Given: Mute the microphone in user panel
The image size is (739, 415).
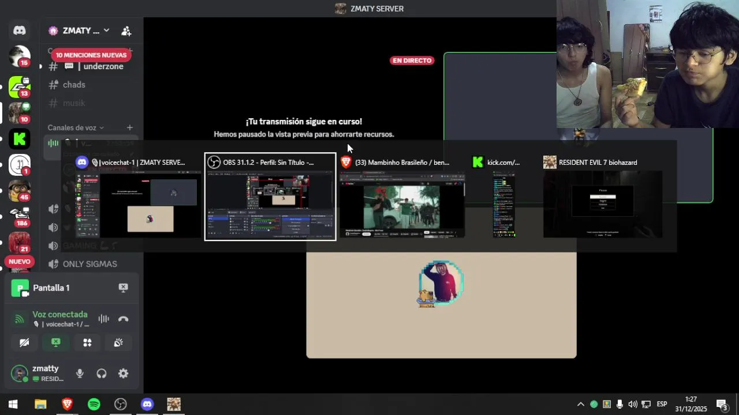Looking at the screenshot, I should point(80,373).
